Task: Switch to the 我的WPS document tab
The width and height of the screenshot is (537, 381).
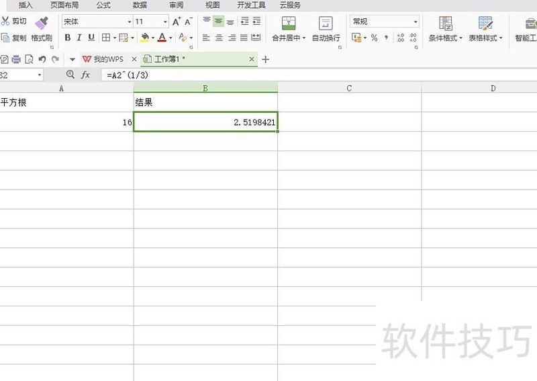Action: tap(103, 59)
